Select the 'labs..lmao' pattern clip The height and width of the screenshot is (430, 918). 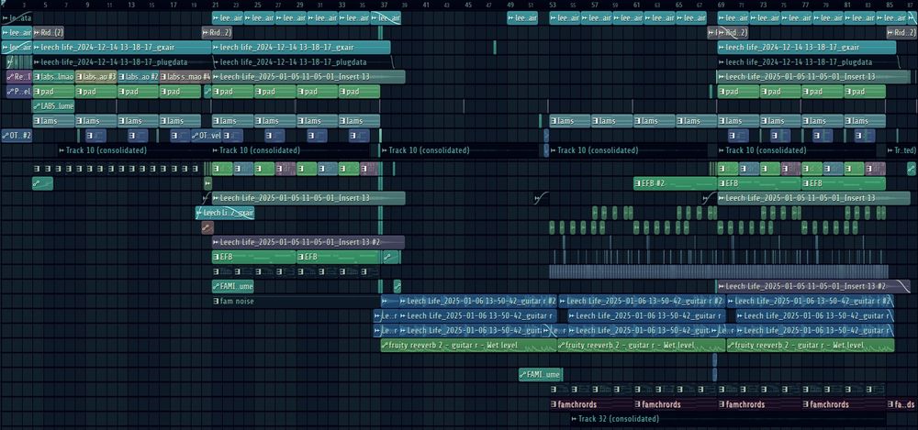(53, 77)
